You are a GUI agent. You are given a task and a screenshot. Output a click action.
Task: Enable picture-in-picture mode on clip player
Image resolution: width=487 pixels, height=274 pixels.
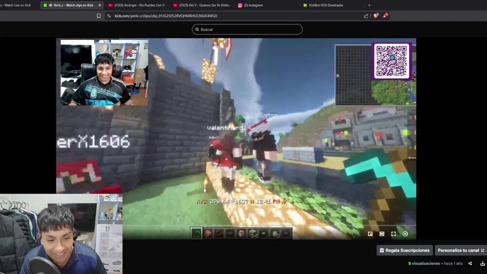coord(370,234)
